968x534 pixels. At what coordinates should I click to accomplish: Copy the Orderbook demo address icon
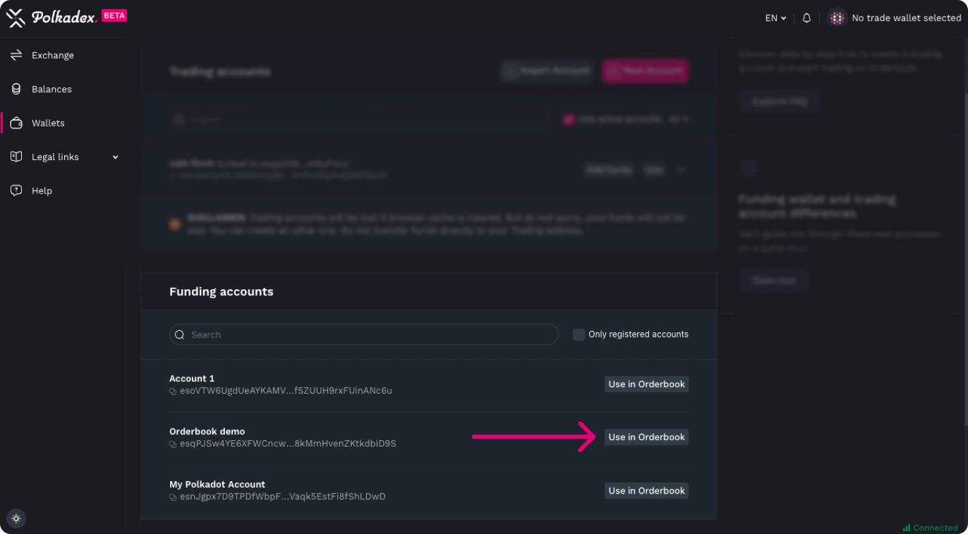[x=173, y=444]
